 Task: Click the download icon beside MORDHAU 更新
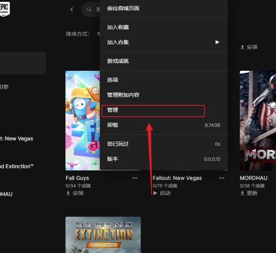242,193
